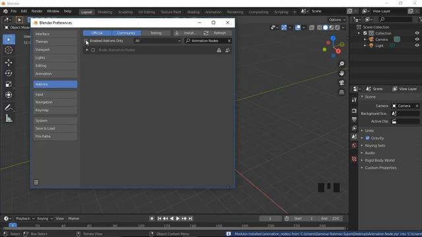Open the Texture properties tab icon
This screenshot has width=422, height=237.
[x=354, y=159]
